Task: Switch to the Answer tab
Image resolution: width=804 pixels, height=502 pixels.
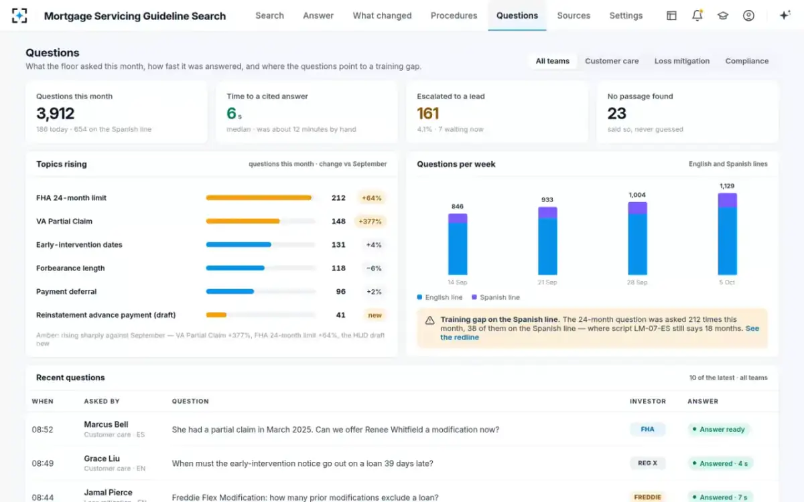Action: [318, 15]
